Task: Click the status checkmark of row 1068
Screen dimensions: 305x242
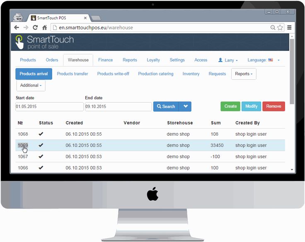Action: pyautogui.click(x=41, y=134)
